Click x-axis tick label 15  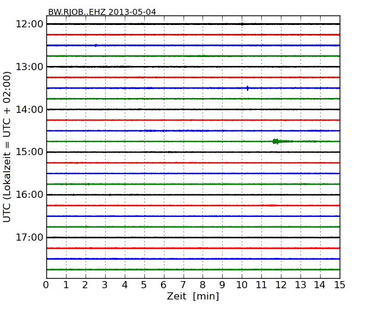[x=340, y=285]
